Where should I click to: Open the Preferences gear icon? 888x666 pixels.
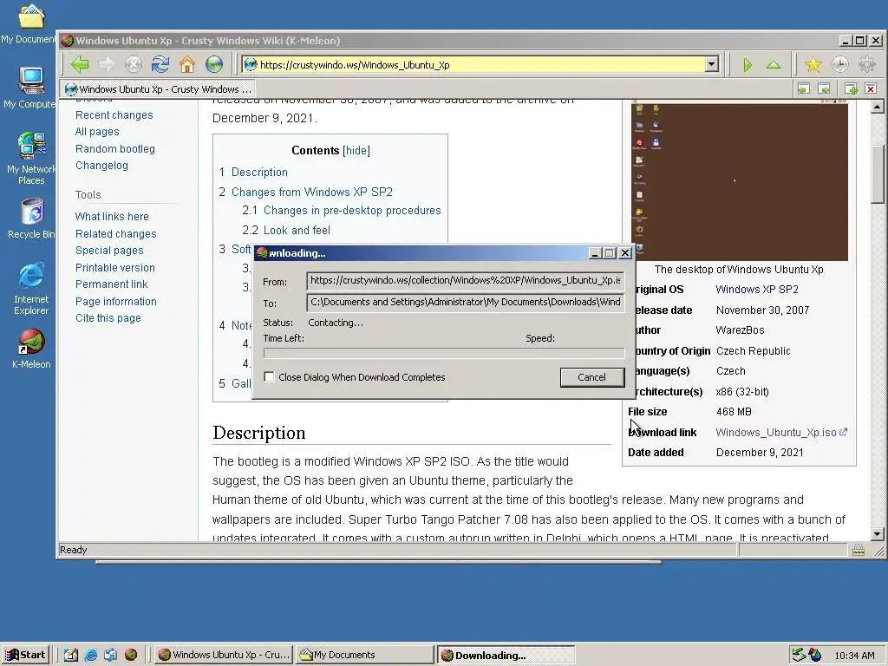click(x=867, y=64)
